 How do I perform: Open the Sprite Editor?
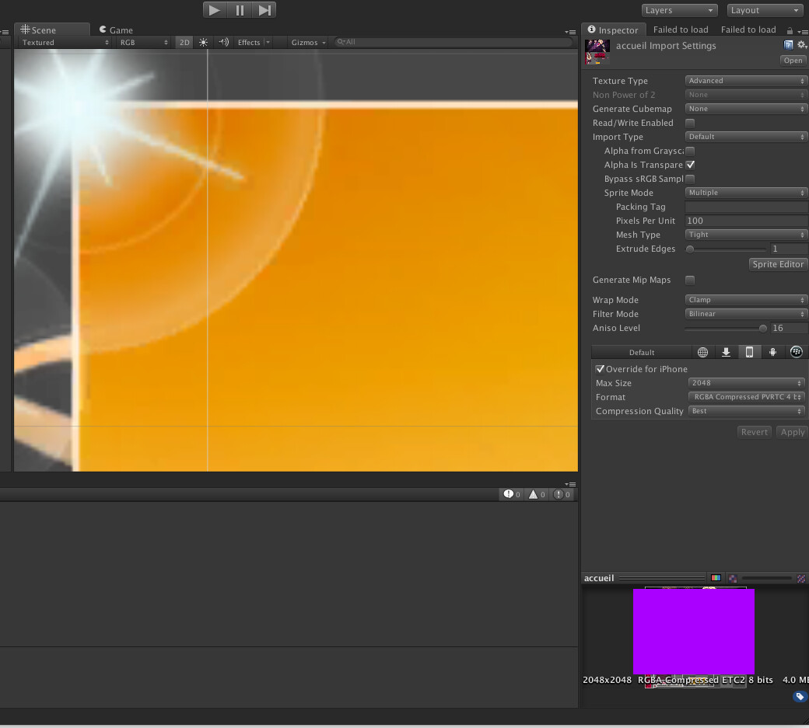point(778,264)
